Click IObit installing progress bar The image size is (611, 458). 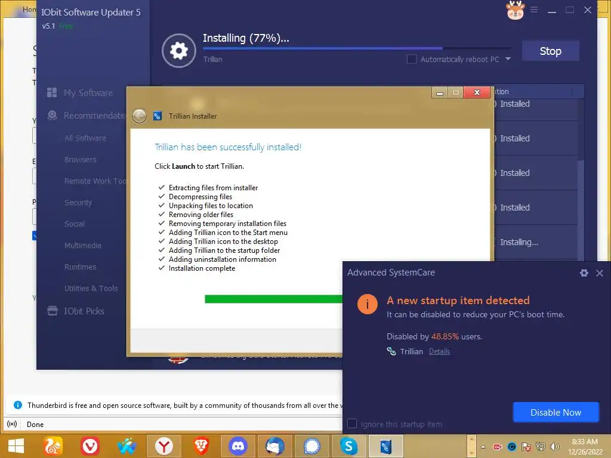click(x=356, y=48)
